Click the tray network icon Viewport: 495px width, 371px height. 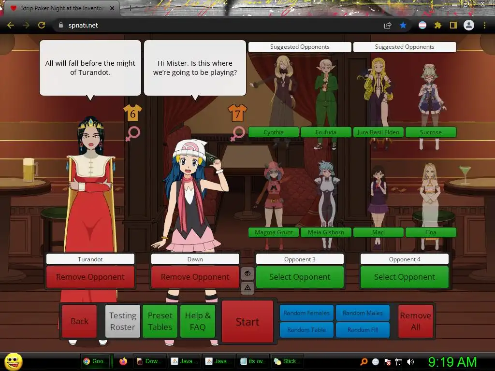coord(399,361)
